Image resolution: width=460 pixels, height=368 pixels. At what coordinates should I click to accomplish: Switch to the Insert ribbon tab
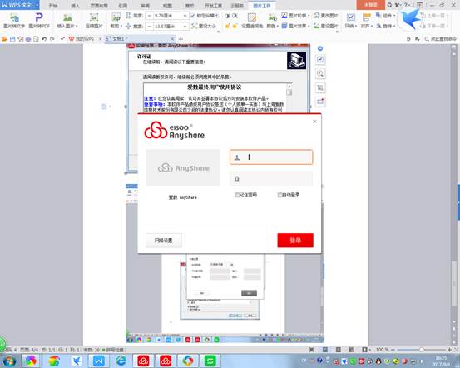tap(75, 6)
